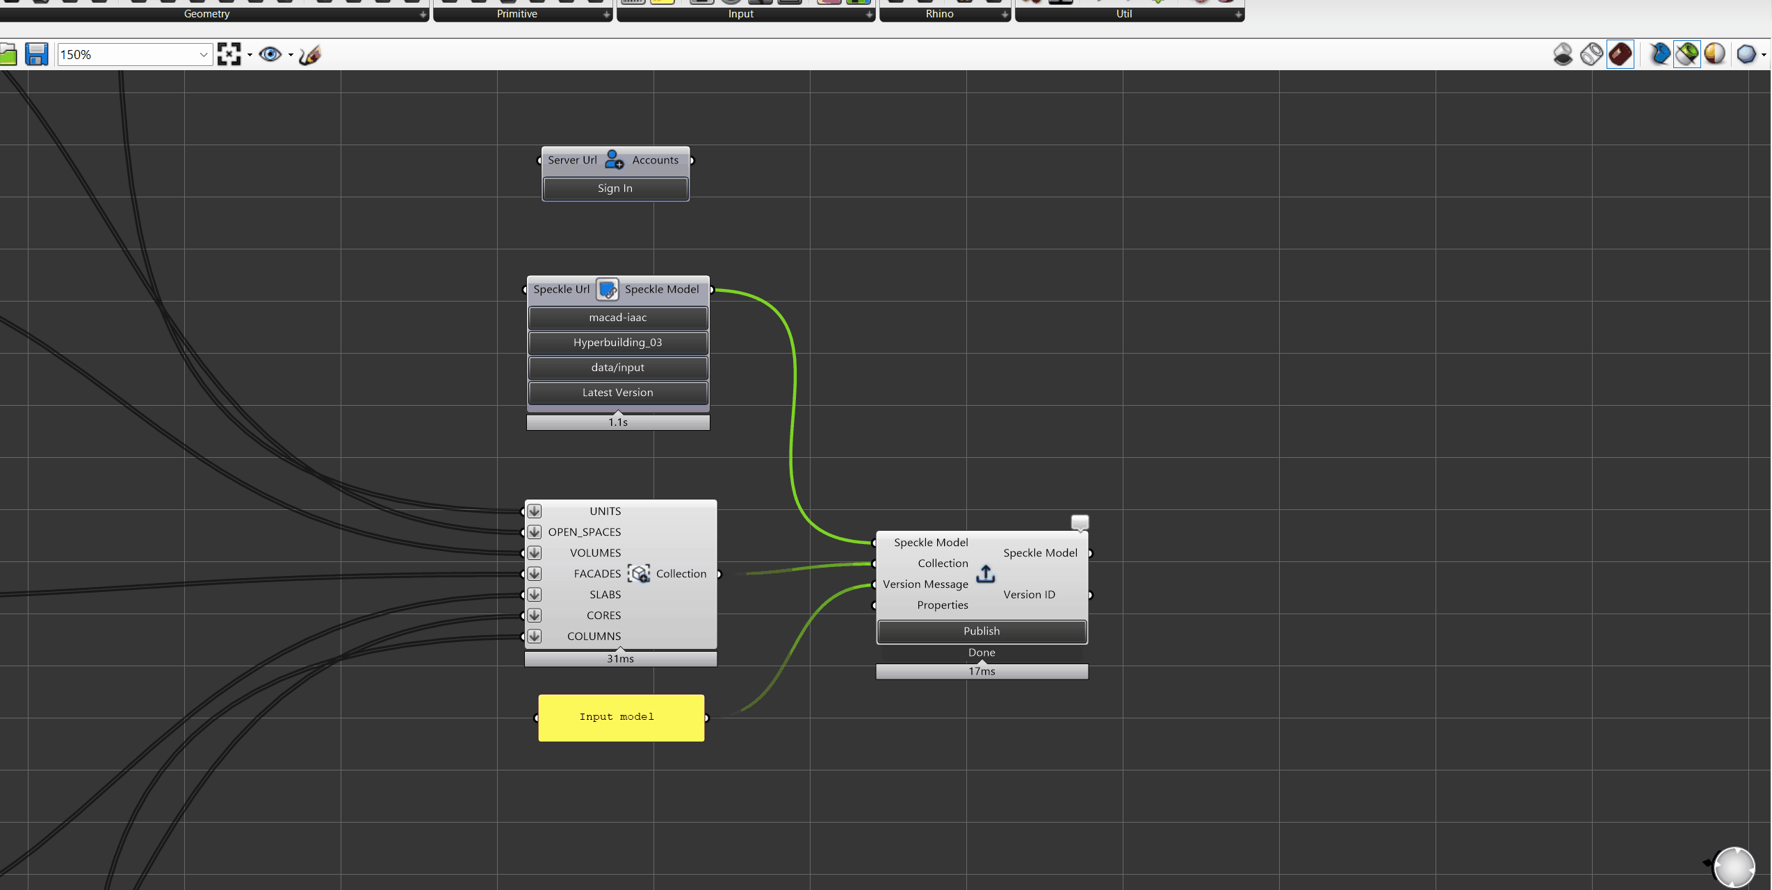Open the 150% zoom level dropdown
The image size is (1772, 890).
(x=203, y=54)
